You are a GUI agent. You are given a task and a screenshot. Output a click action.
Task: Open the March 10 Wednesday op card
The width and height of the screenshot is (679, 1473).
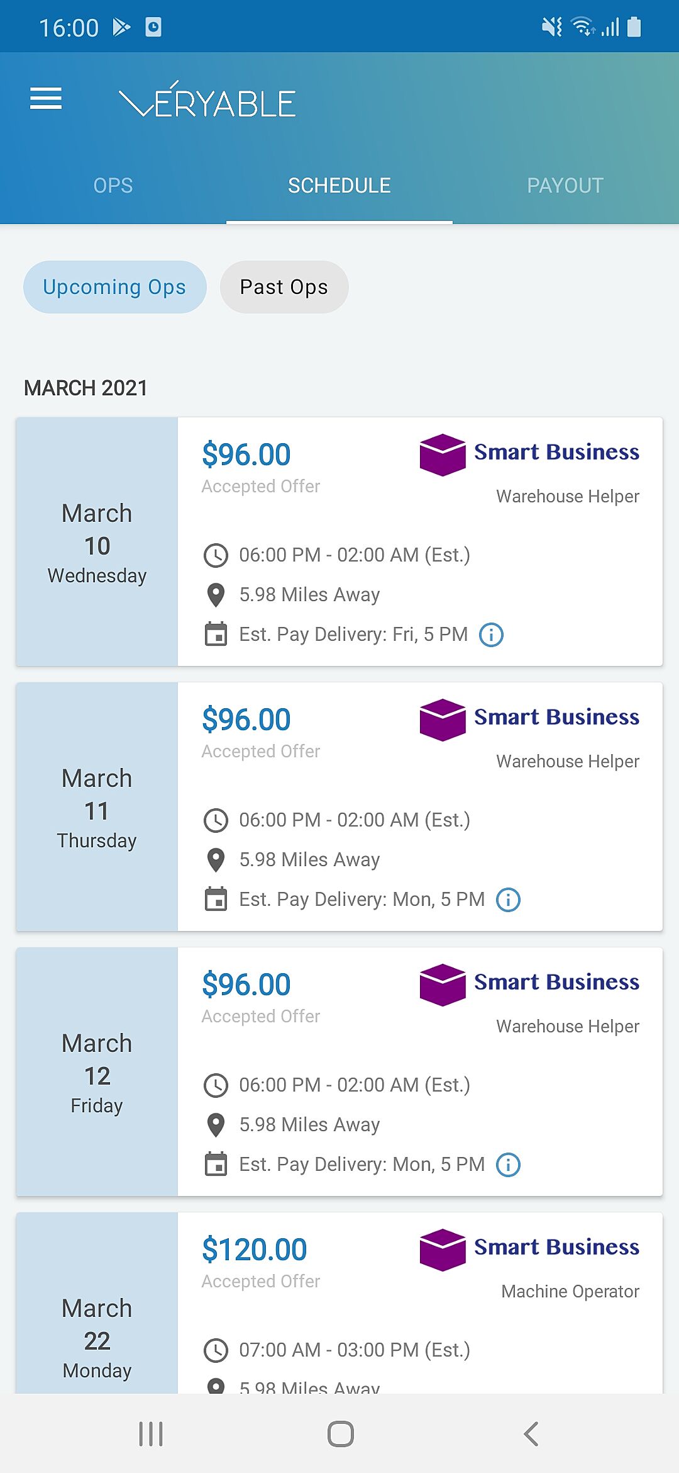339,541
